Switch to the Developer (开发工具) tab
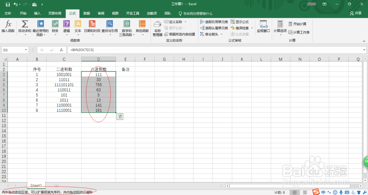The image size is (368, 195). (x=132, y=13)
